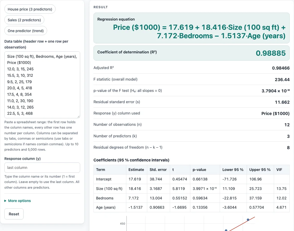Select the Intercept row label
The height and width of the screenshot is (231, 294).
tap(103, 179)
